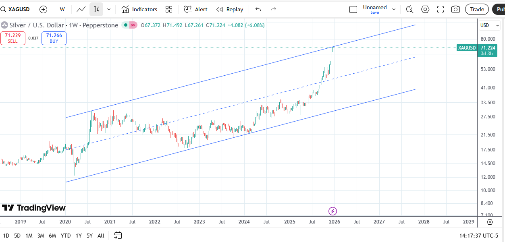The width and height of the screenshot is (505, 242).
Task: Open the layout setup grid icon
Action: [x=169, y=9]
